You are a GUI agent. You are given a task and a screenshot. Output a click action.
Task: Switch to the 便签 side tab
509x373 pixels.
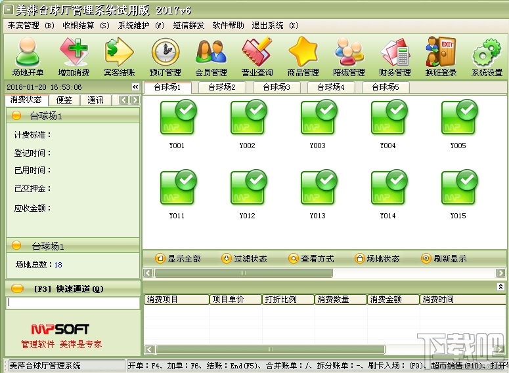point(64,100)
